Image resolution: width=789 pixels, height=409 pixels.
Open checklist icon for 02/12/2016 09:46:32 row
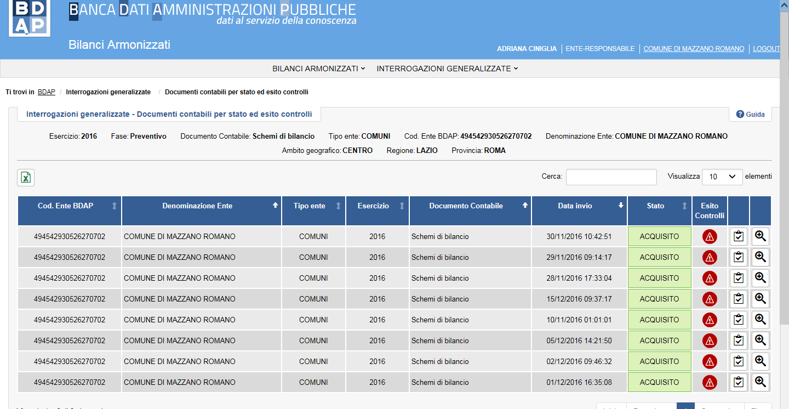tap(739, 362)
